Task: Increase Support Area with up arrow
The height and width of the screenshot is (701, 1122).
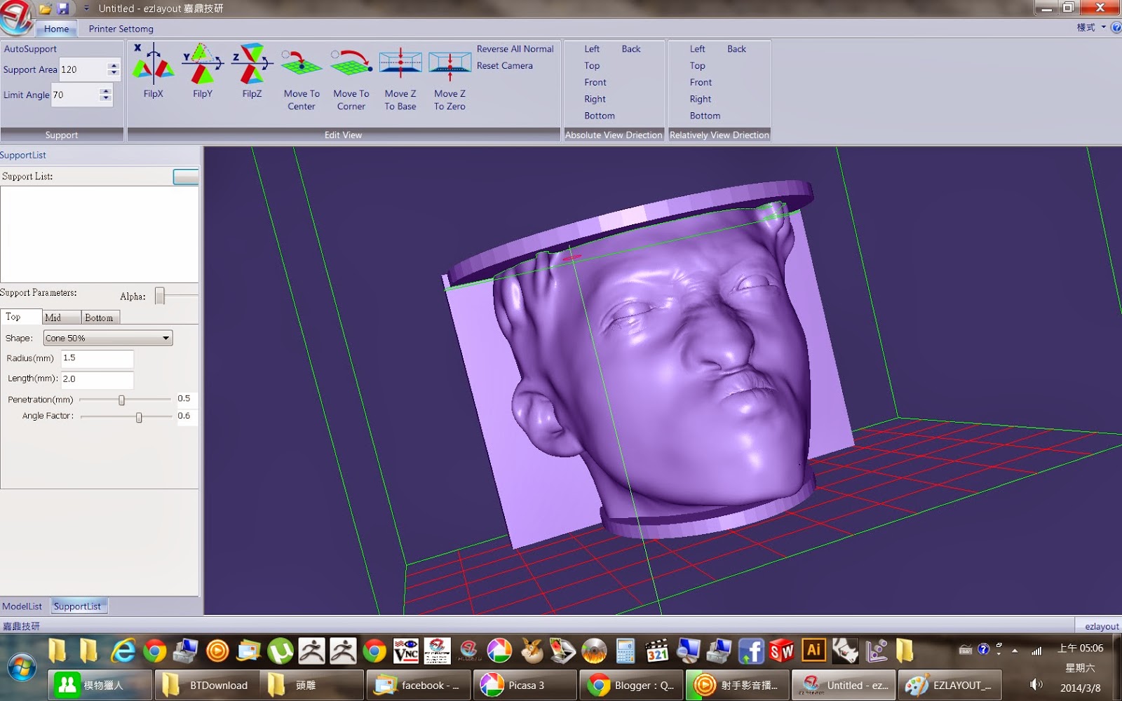Action: click(x=114, y=66)
